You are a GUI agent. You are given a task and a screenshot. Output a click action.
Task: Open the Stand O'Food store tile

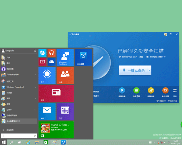pyautogui.click(x=56, y=130)
